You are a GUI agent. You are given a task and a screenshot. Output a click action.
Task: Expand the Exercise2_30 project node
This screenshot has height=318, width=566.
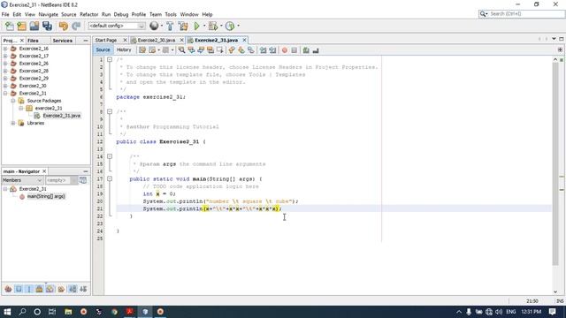5,86
